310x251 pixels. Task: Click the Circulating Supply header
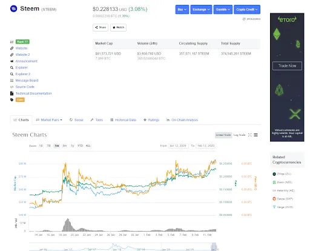193,44
